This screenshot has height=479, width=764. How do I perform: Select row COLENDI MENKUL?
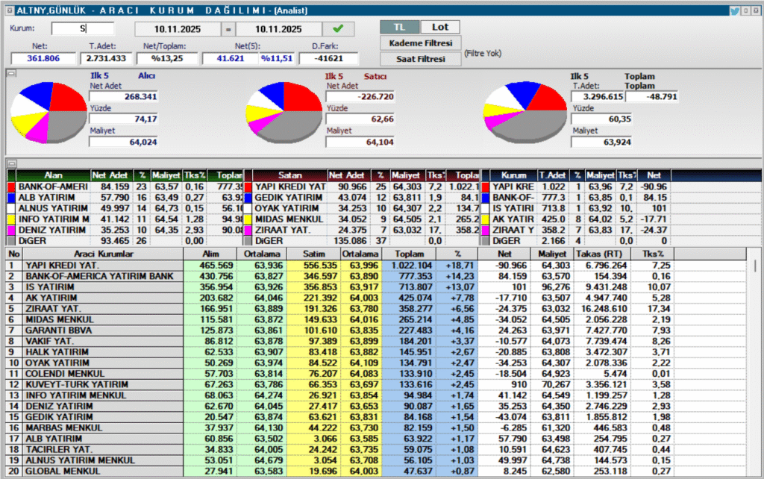375,374
